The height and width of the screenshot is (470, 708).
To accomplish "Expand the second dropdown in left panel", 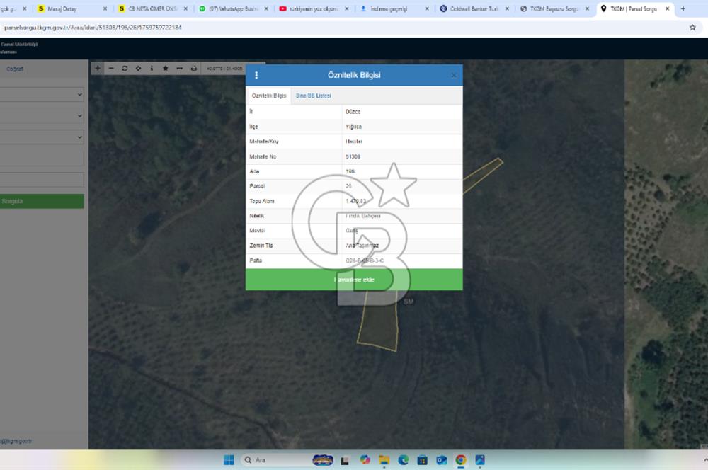I will pos(42,115).
